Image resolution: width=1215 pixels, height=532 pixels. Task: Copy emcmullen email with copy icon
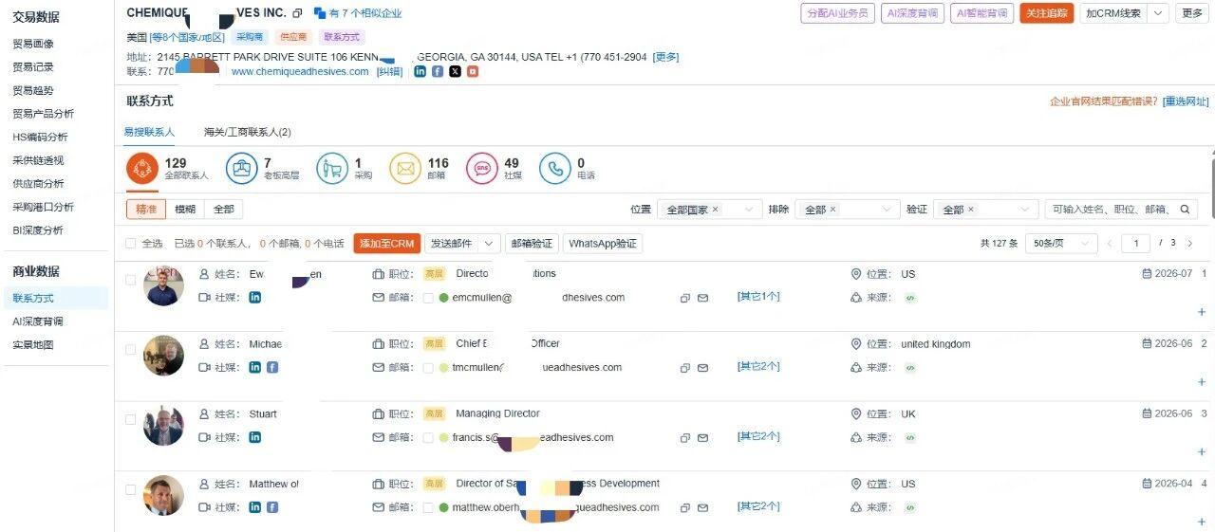click(x=684, y=298)
